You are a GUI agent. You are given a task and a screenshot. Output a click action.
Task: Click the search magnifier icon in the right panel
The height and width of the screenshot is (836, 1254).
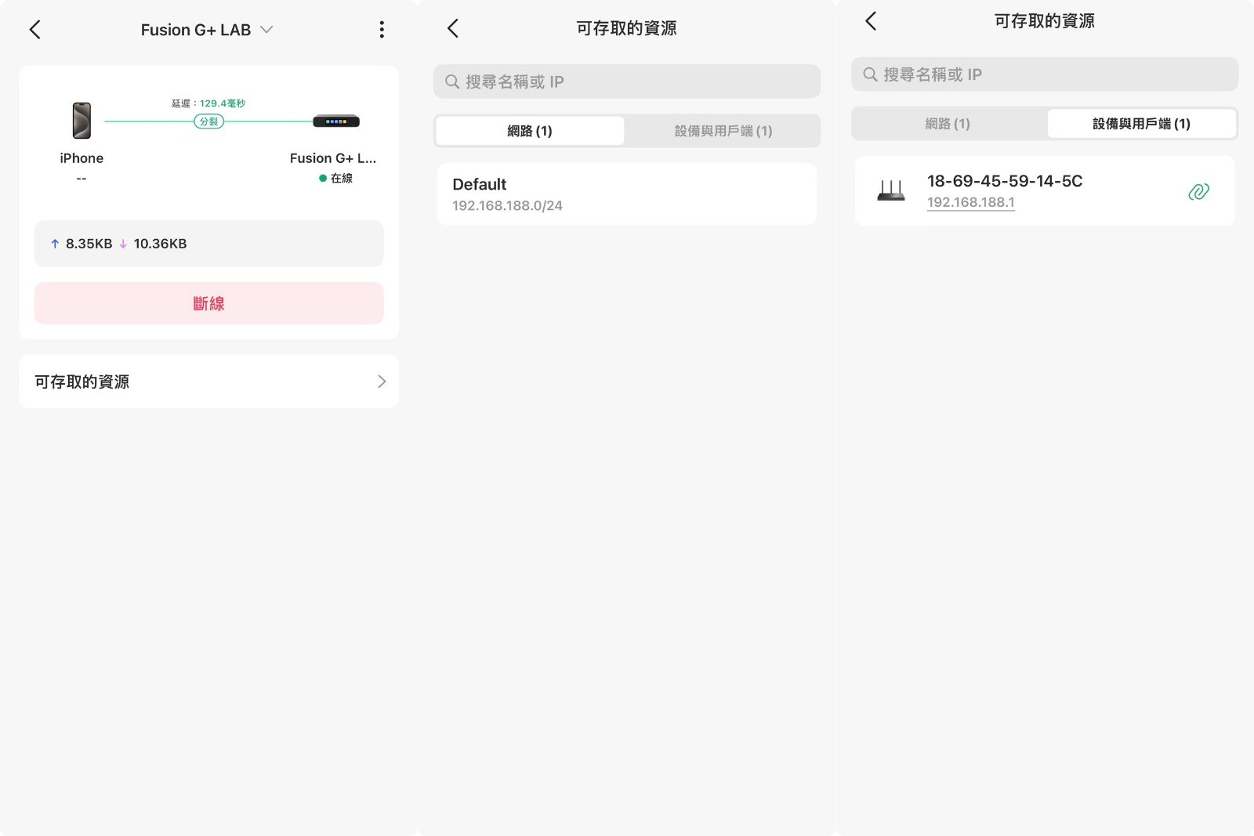click(x=870, y=74)
